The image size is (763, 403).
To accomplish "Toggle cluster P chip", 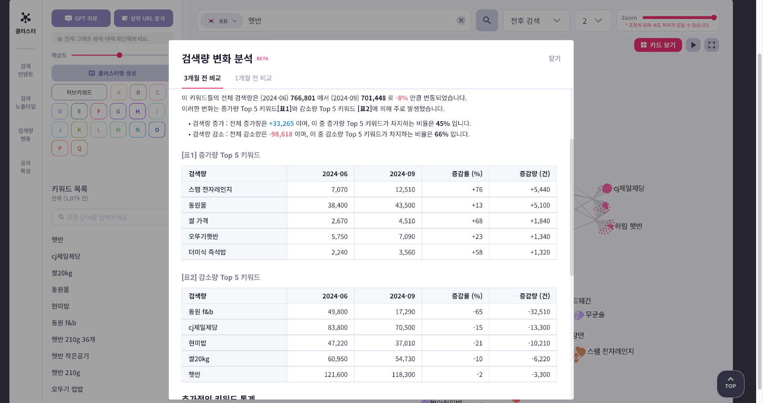I will (x=60, y=148).
